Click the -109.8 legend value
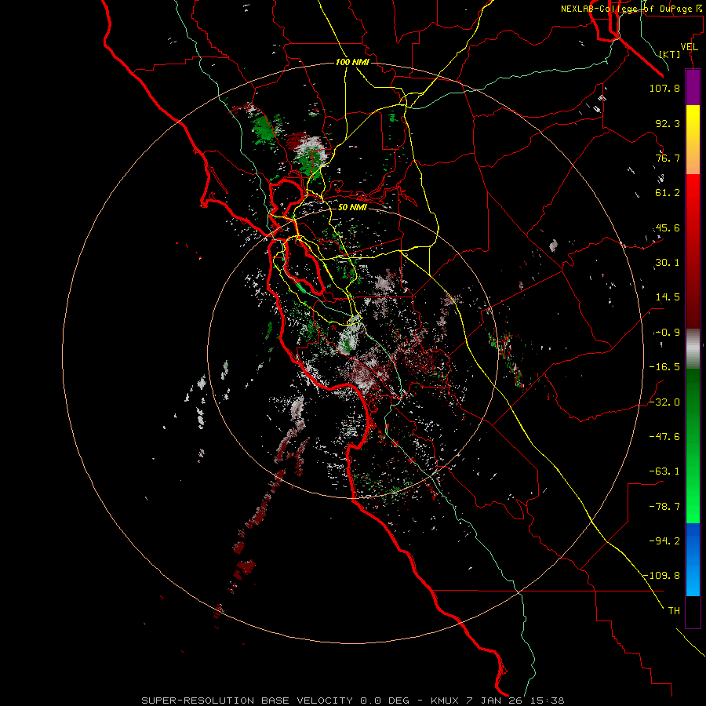The image size is (706, 706). click(x=662, y=576)
